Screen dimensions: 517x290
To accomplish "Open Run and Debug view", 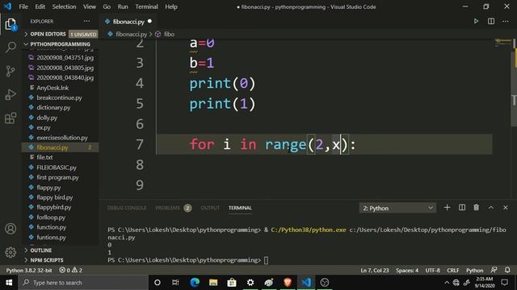I will (x=11, y=95).
